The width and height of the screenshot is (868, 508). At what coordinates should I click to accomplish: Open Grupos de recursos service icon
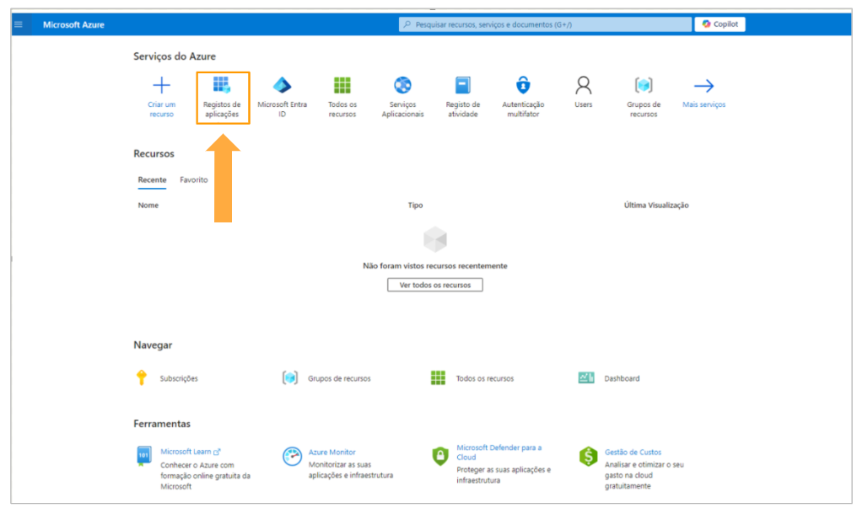pyautogui.click(x=644, y=86)
